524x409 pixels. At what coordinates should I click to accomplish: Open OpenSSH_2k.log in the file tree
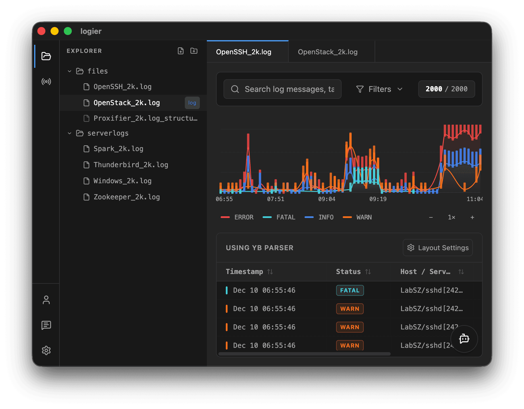pyautogui.click(x=133, y=87)
